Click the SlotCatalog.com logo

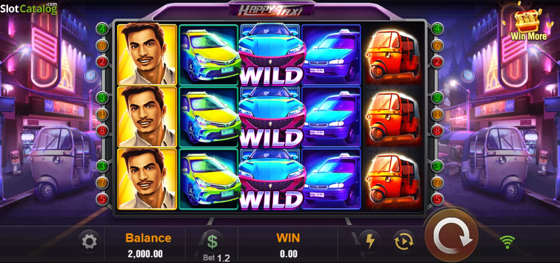[29, 8]
